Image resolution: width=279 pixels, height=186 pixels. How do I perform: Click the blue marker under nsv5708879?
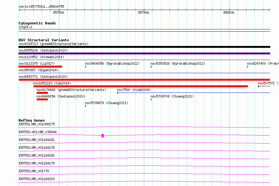click(x=86, y=106)
